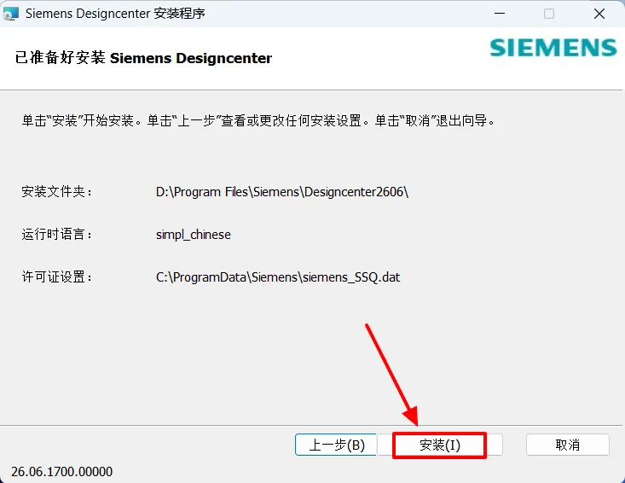Click the heading '已准备好安装 Siemens Designcenter'

click(x=143, y=58)
